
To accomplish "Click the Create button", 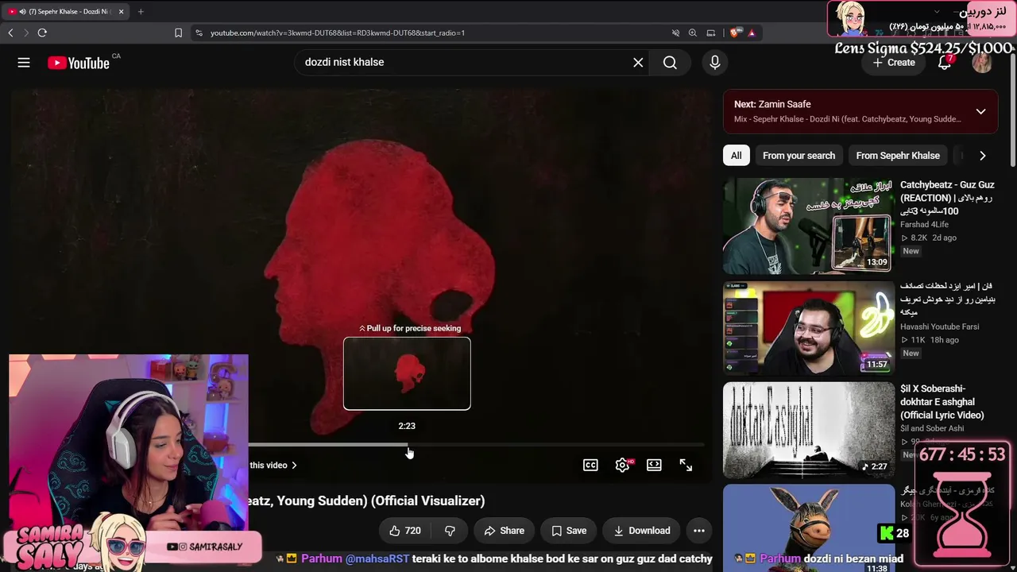I will (894, 63).
